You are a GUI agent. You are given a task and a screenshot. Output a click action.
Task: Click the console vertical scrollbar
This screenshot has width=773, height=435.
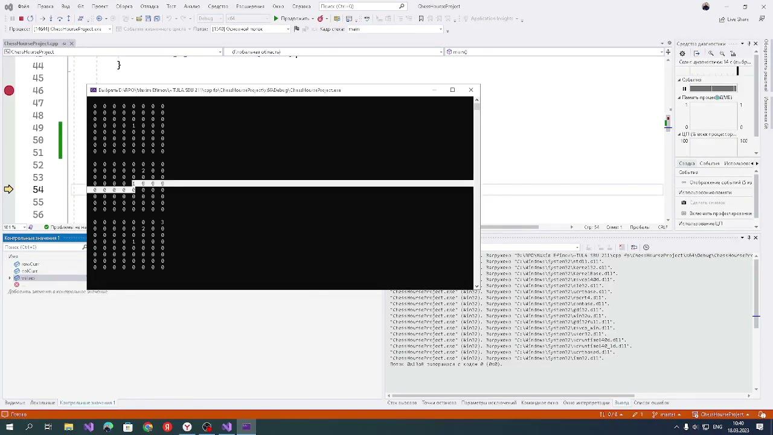476,193
